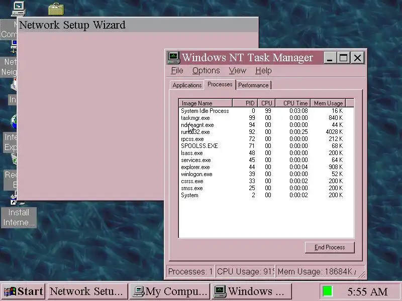Close the Task Manager window
402x301 pixels.
click(x=357, y=58)
